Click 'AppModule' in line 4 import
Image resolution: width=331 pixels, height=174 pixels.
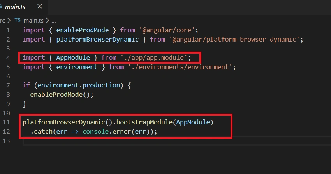pyautogui.click(x=73, y=58)
